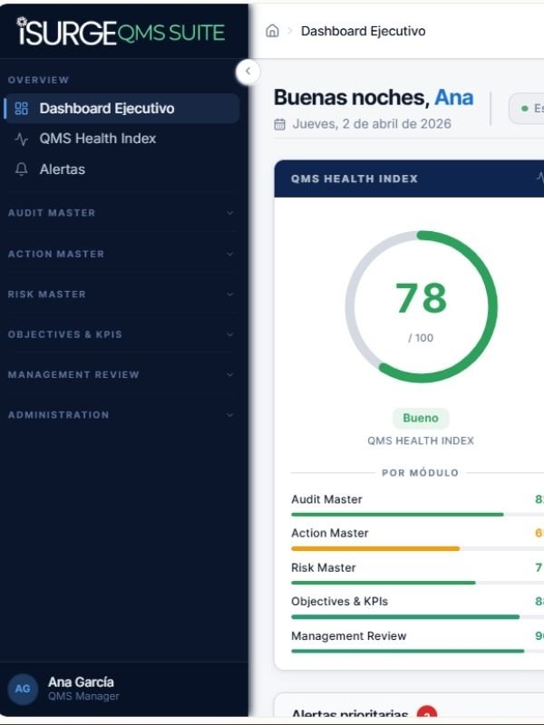Expand the Administration section
This screenshot has height=725, width=544.
tap(121, 415)
